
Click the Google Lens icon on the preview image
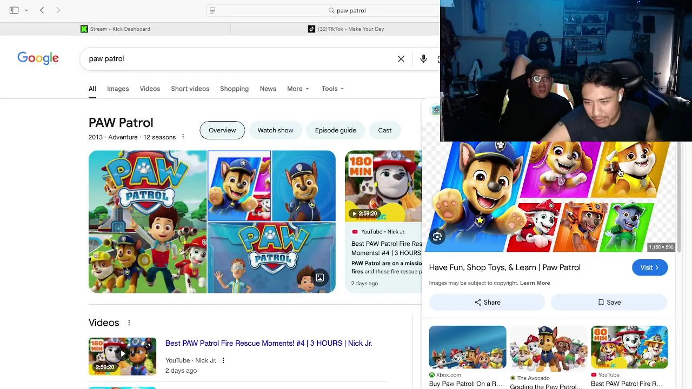(x=437, y=237)
